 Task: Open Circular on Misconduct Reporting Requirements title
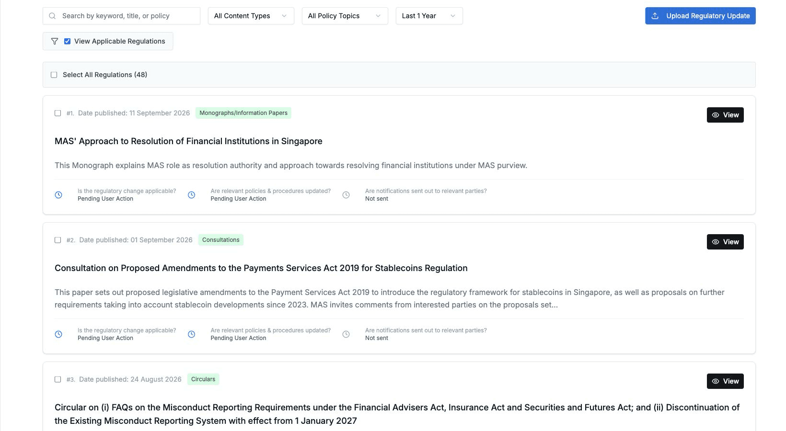pyautogui.click(x=397, y=414)
